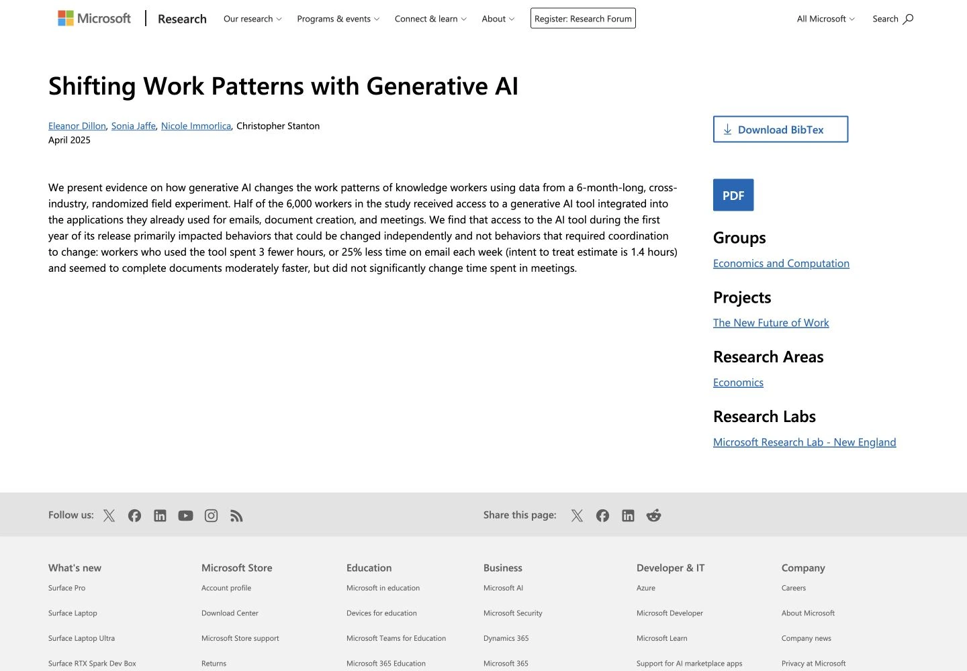Click Surface Laptop Ultra footer link
967x671 pixels.
[81, 638]
